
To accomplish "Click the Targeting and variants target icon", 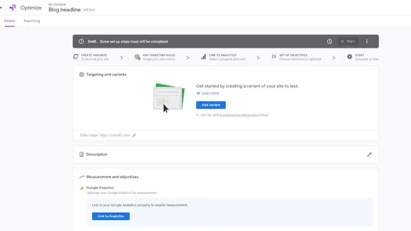I will tap(82, 74).
